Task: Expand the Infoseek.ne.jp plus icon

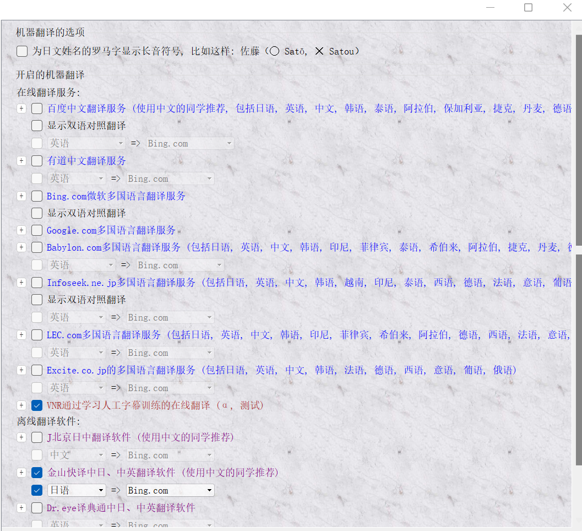Action: click(21, 283)
